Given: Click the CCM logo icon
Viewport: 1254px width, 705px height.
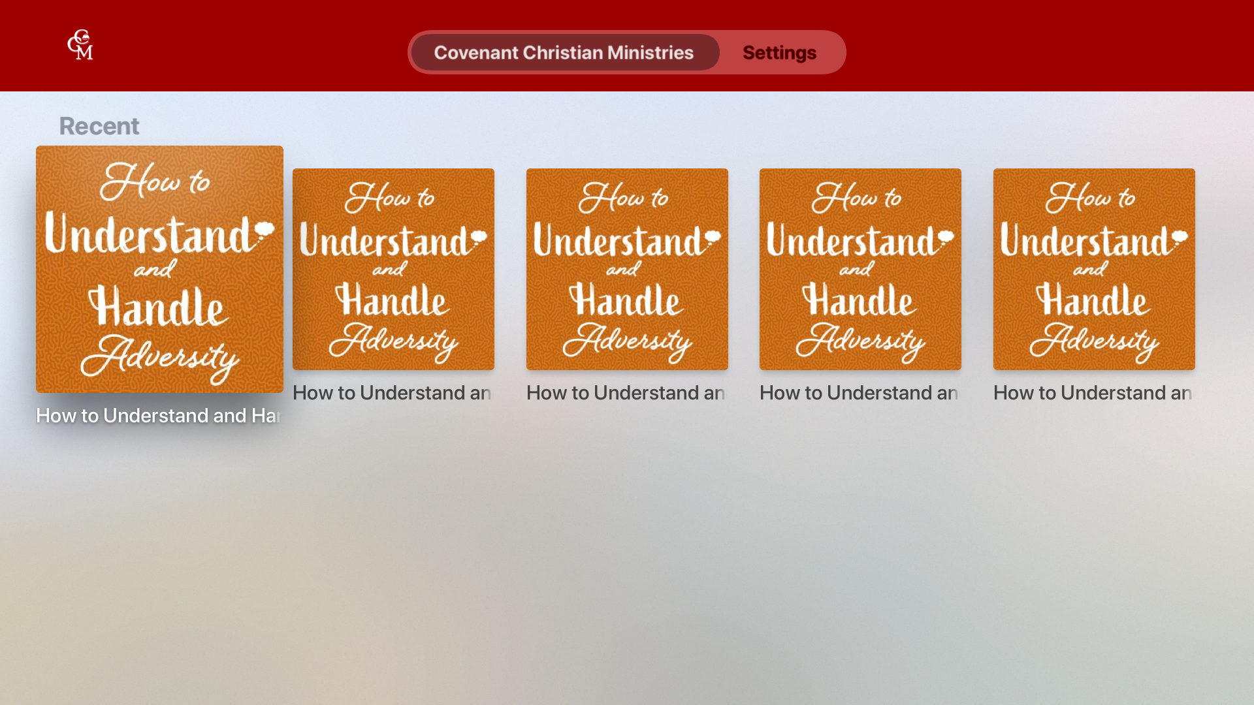Looking at the screenshot, I should point(80,45).
